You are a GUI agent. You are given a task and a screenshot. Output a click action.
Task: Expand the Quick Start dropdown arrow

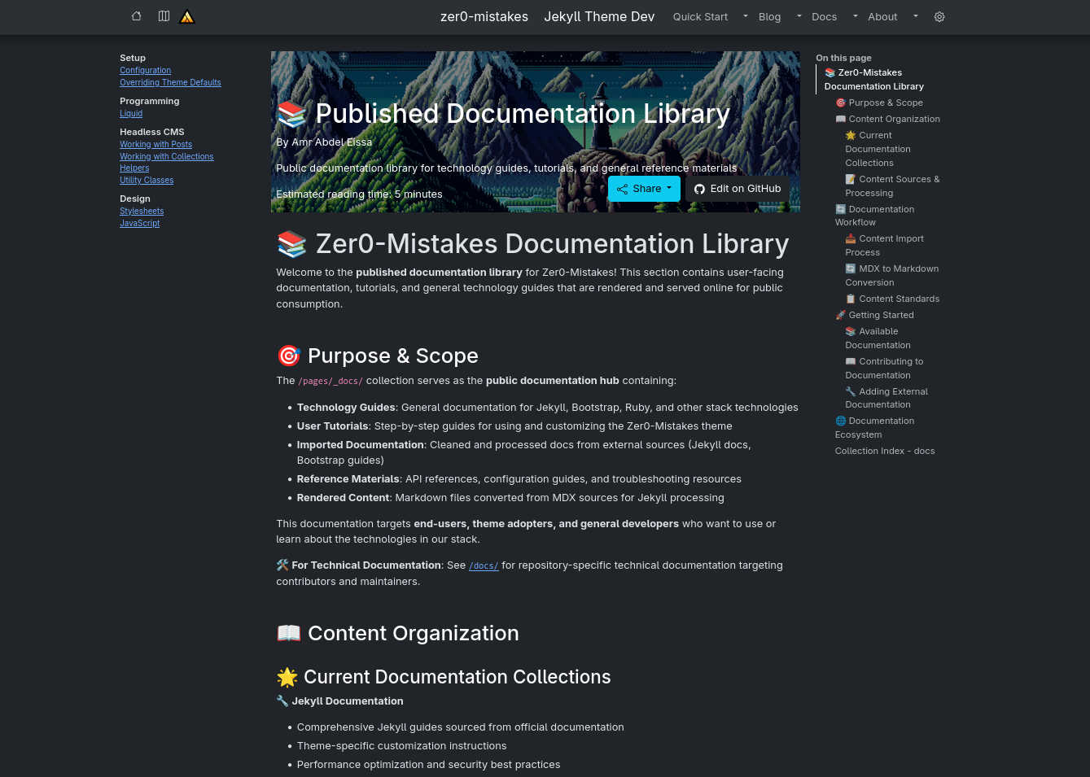(745, 16)
